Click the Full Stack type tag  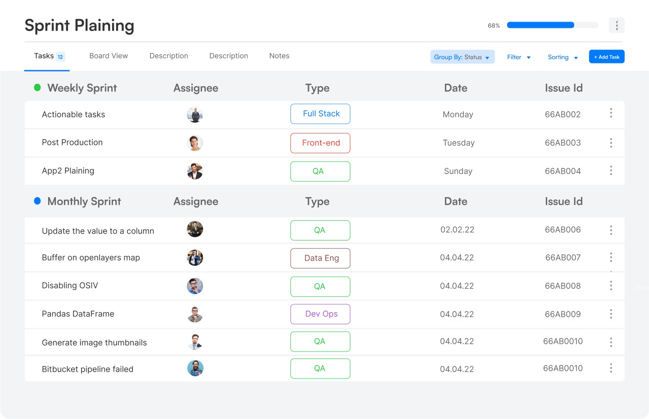320,114
